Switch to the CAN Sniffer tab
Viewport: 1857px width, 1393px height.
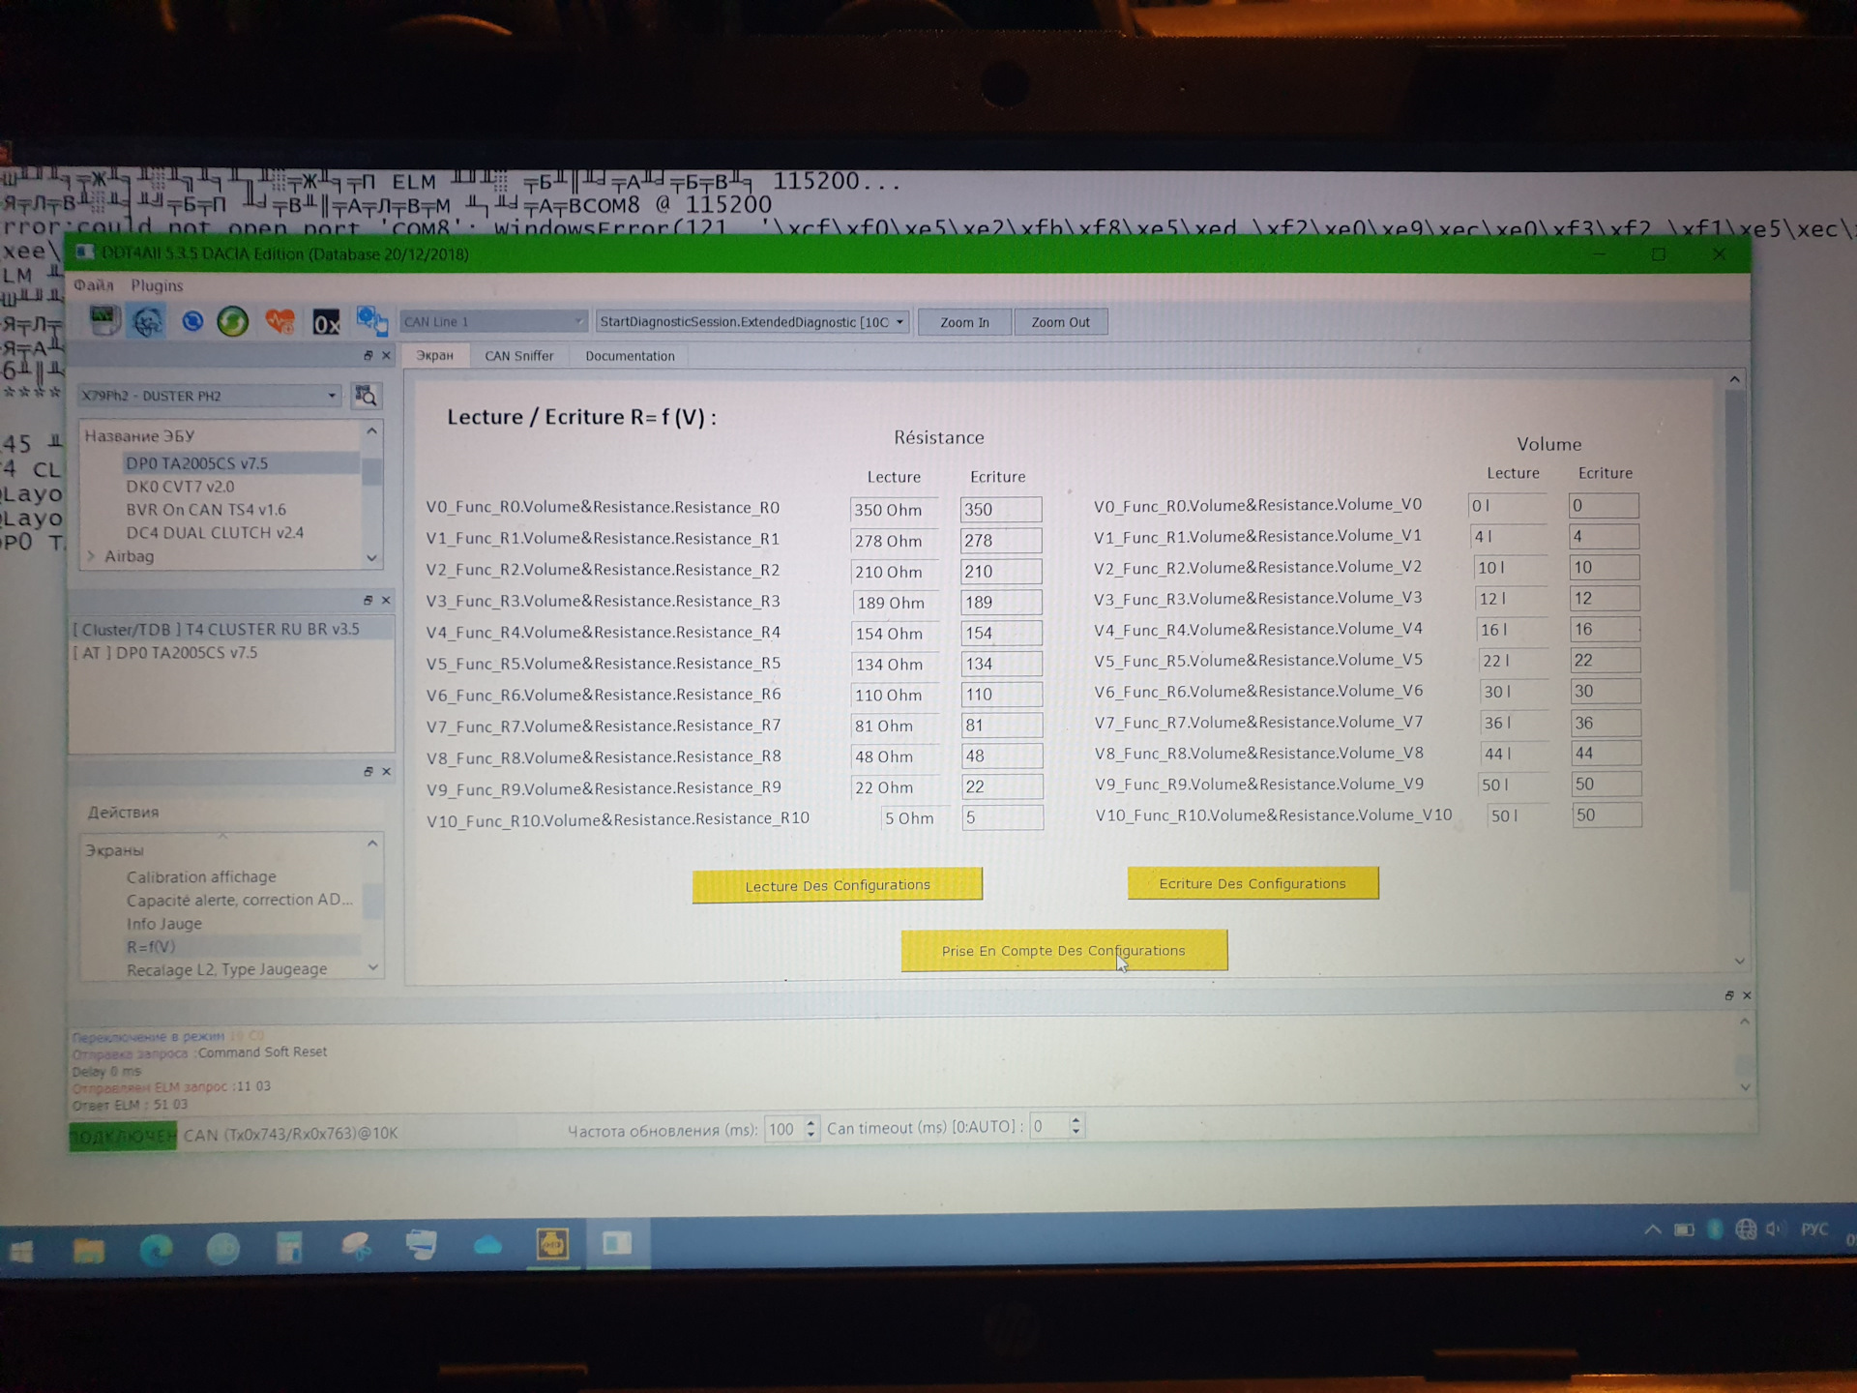click(x=518, y=356)
